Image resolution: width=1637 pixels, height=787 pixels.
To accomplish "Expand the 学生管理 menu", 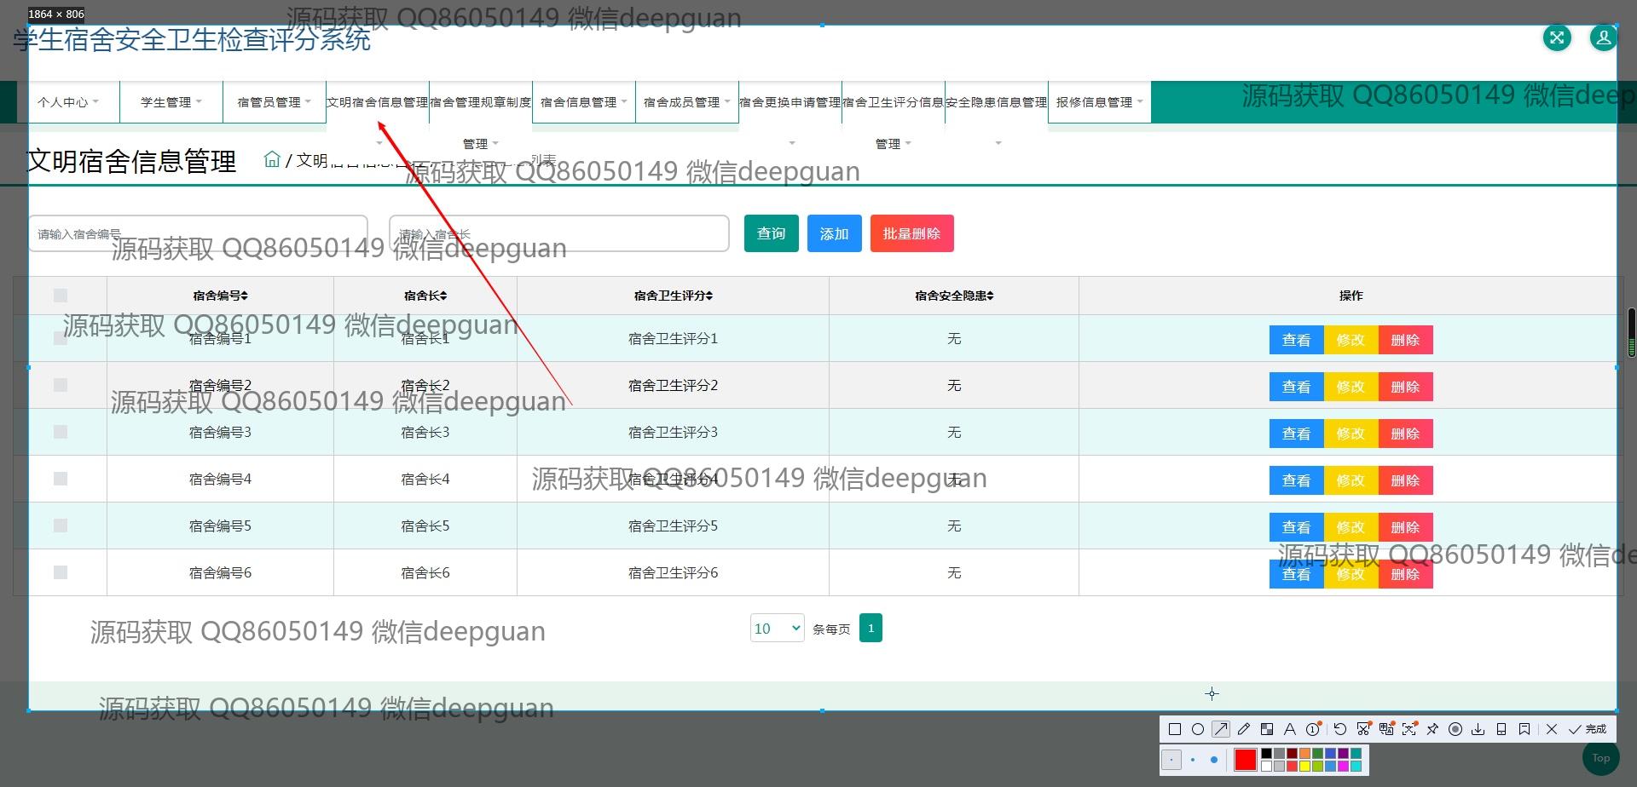I will point(171,102).
